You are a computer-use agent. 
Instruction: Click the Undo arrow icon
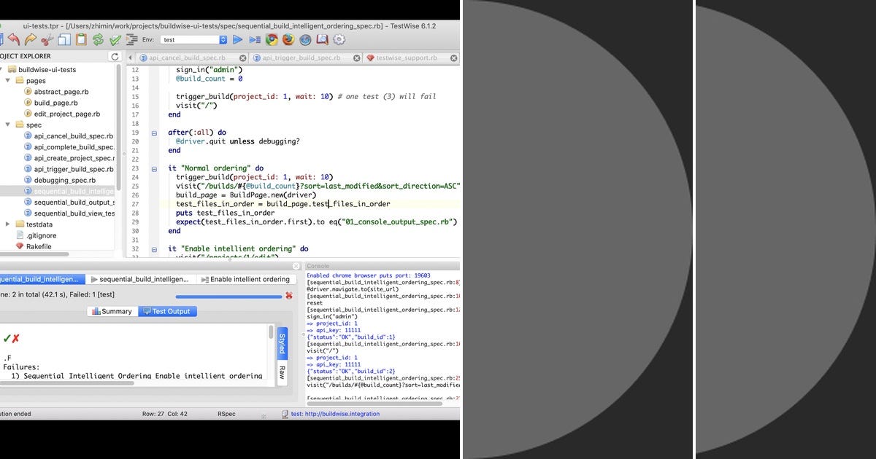point(13,40)
